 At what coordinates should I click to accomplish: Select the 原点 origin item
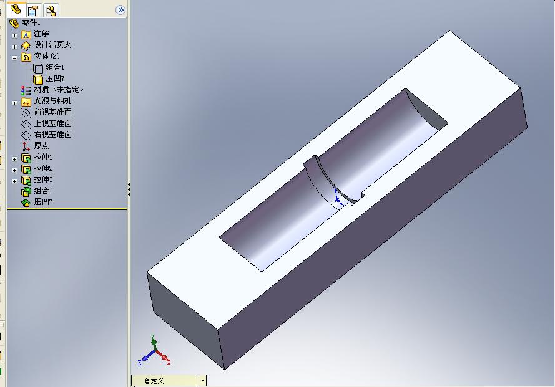(41, 146)
